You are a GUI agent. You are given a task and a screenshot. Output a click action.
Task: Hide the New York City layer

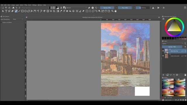point(163,51)
